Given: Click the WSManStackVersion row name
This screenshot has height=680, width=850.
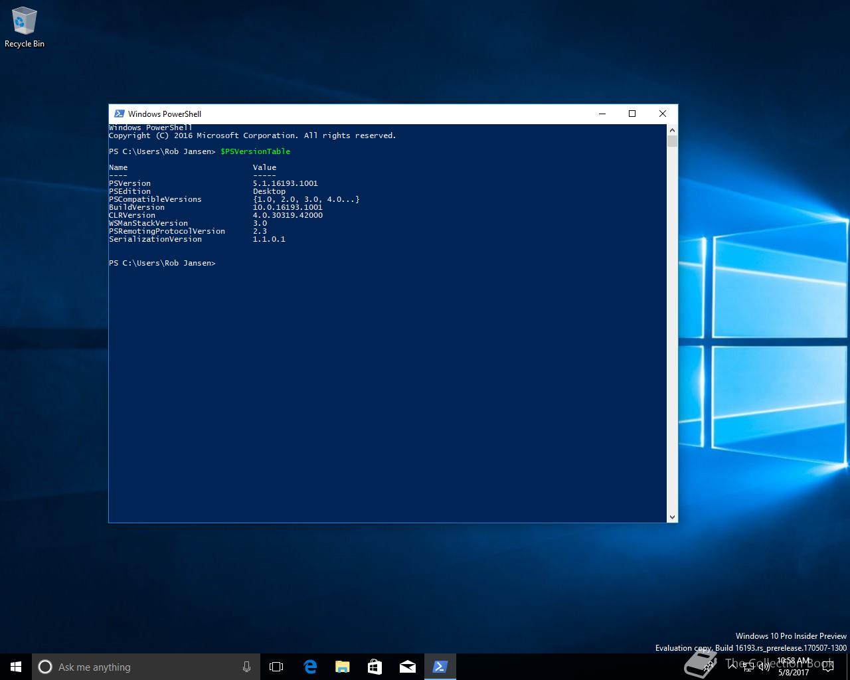Looking at the screenshot, I should coord(148,223).
